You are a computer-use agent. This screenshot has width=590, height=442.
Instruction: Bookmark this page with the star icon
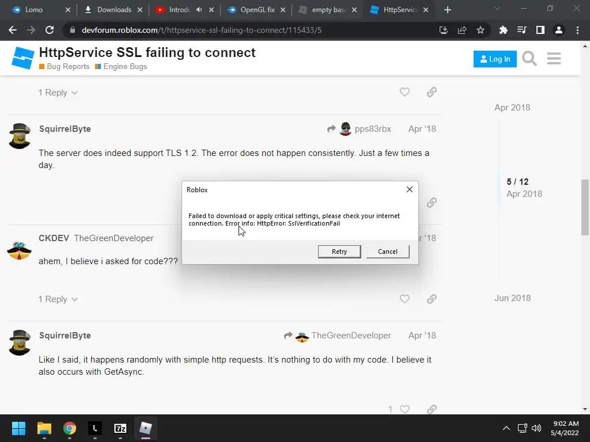pyautogui.click(x=481, y=30)
